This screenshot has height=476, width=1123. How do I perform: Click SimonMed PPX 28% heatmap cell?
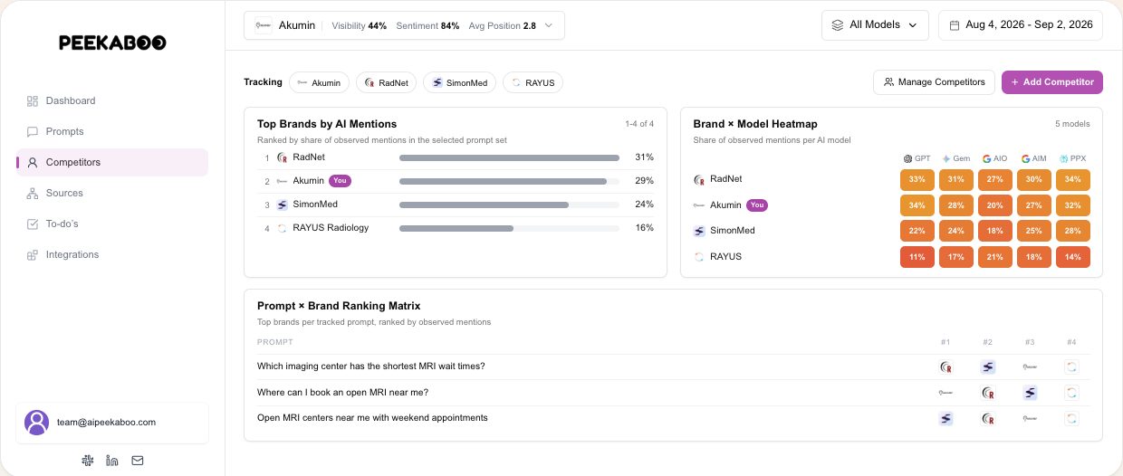1073,231
